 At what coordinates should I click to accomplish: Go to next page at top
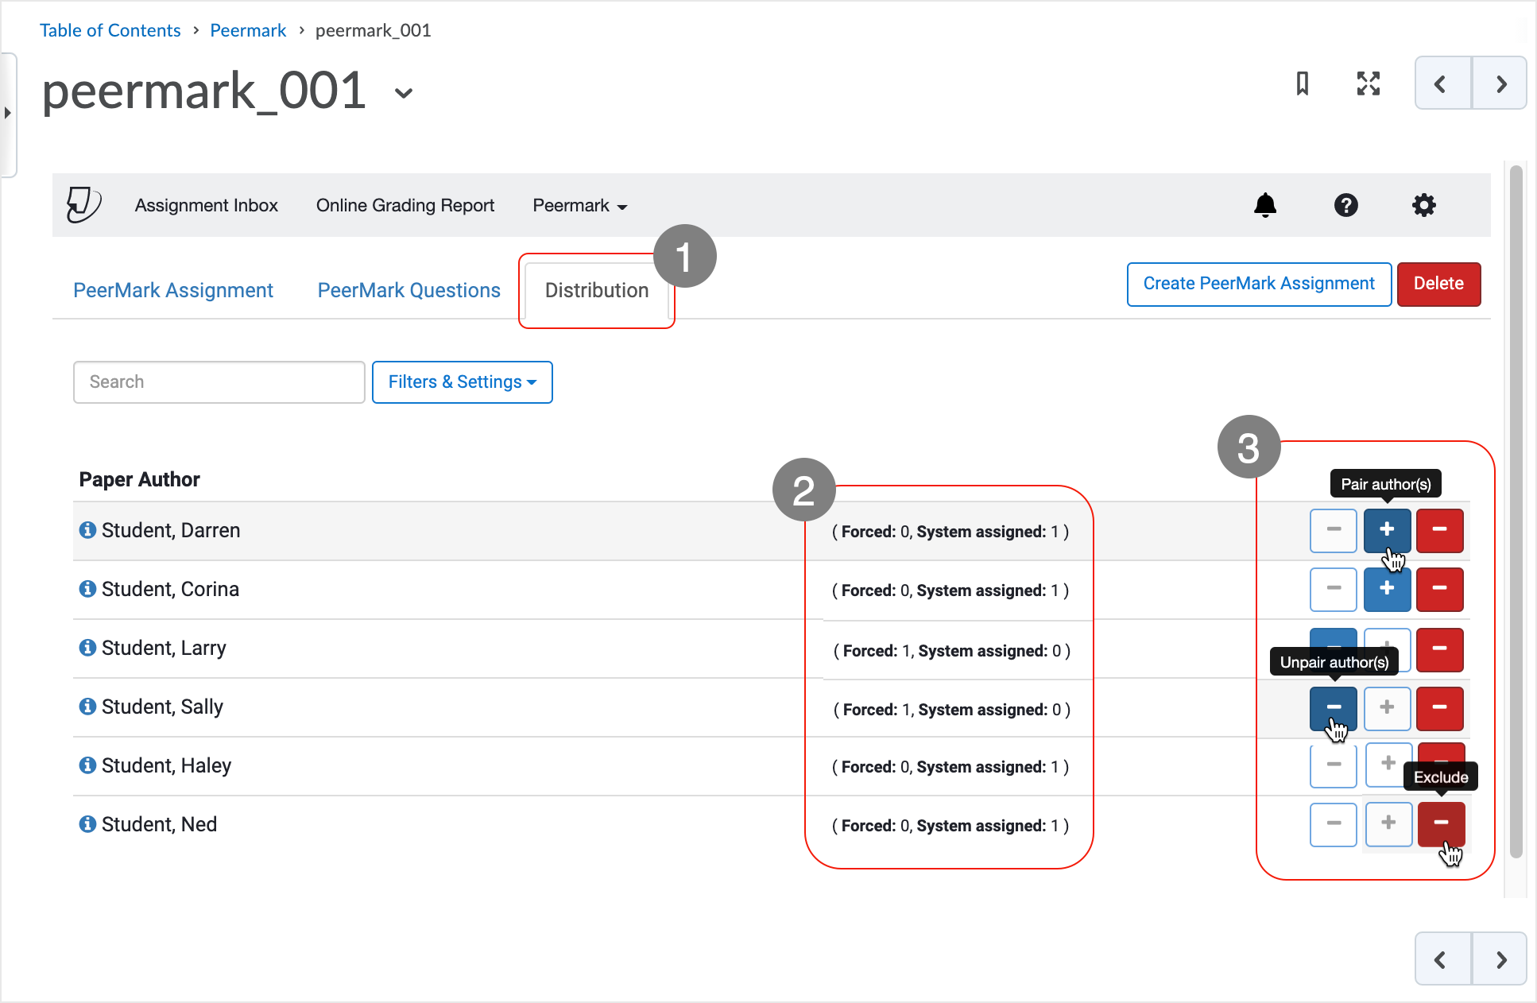[x=1500, y=83]
